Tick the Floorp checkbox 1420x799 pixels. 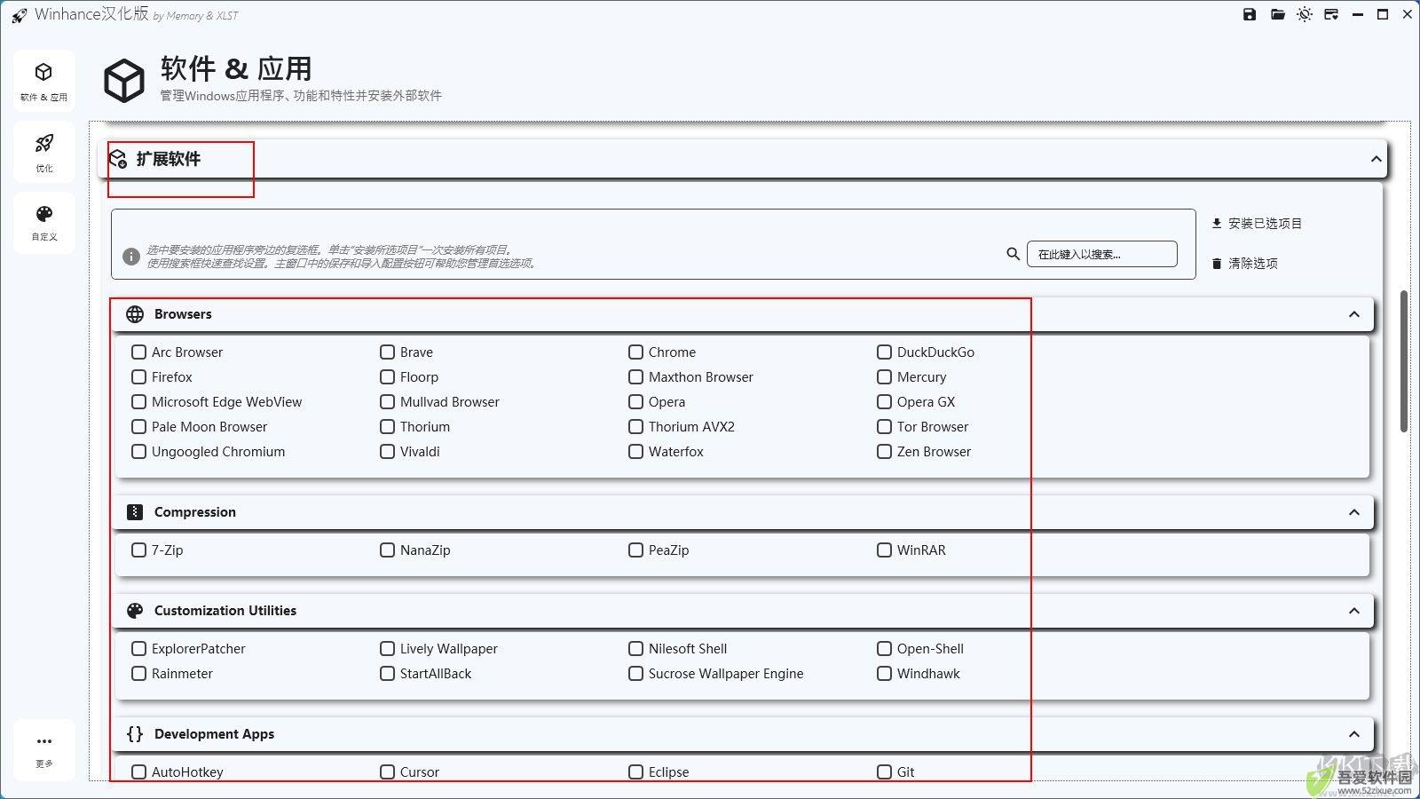387,377
